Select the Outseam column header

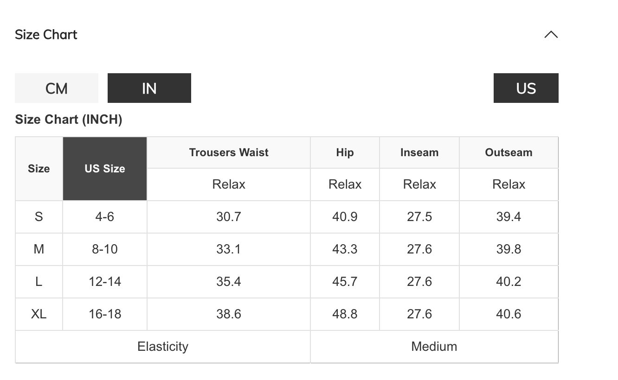pos(509,152)
